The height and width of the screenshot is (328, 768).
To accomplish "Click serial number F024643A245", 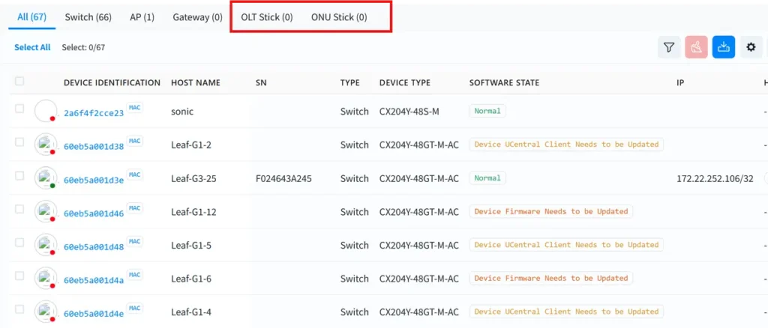I will point(283,178).
